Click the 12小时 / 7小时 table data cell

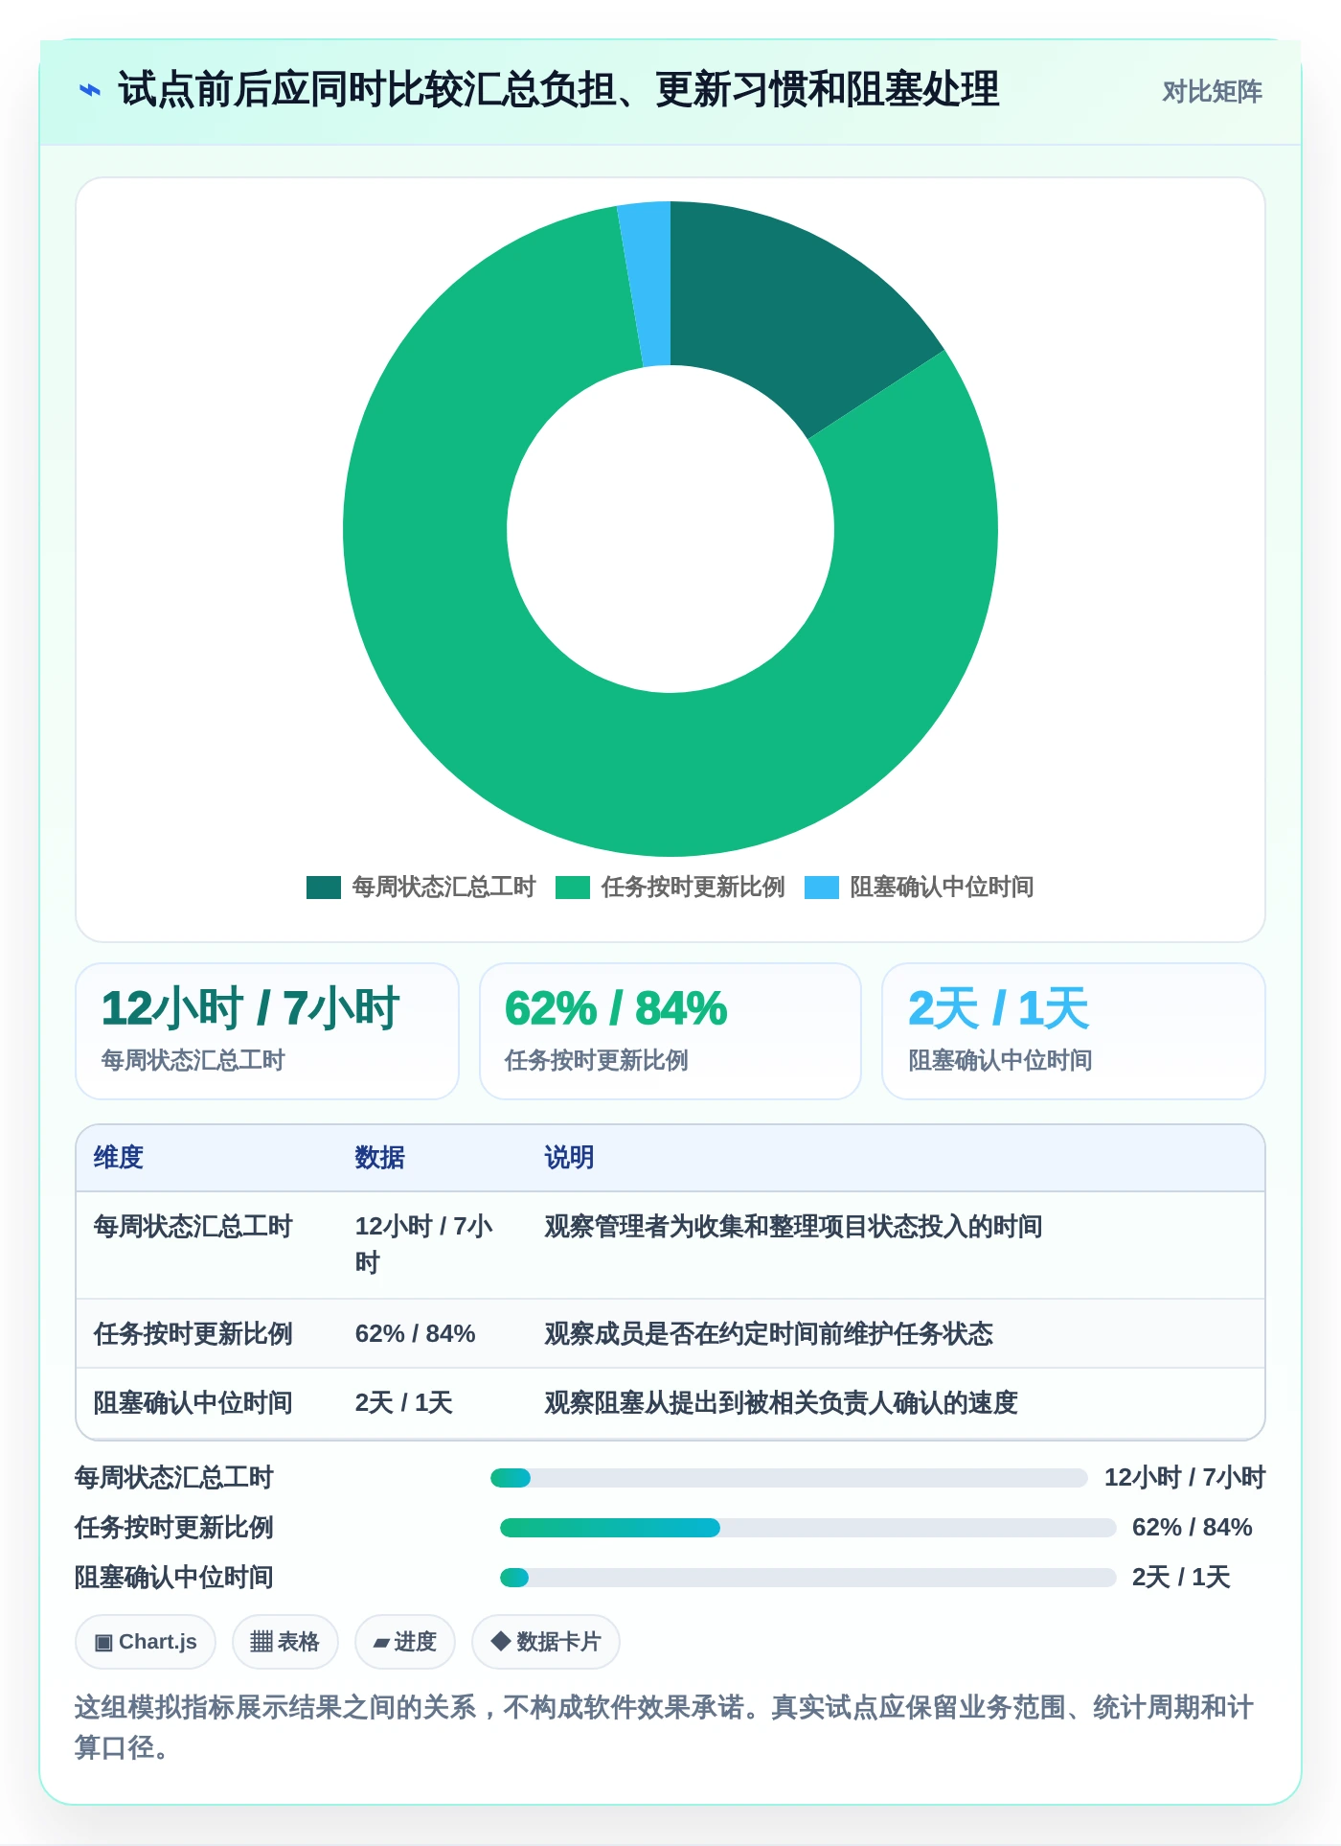424,1245
